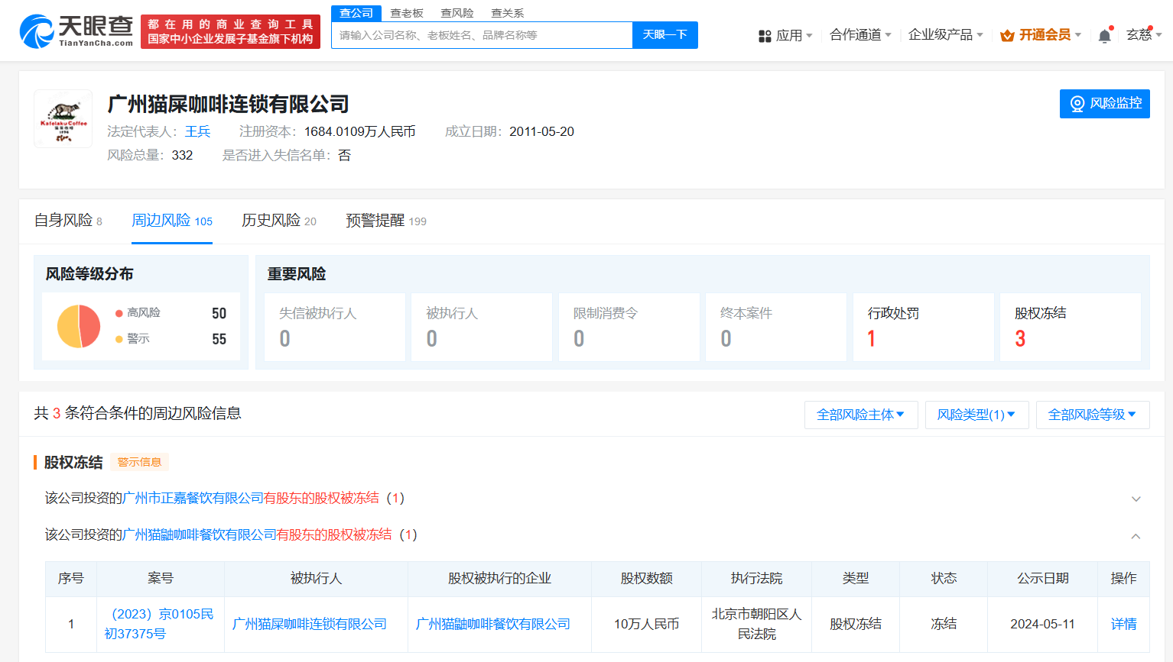The image size is (1173, 662).
Task: Click the 风险监控 button
Action: click(x=1104, y=104)
